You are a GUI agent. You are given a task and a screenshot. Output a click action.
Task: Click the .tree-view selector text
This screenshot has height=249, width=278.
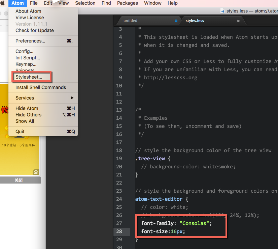click(x=150, y=159)
